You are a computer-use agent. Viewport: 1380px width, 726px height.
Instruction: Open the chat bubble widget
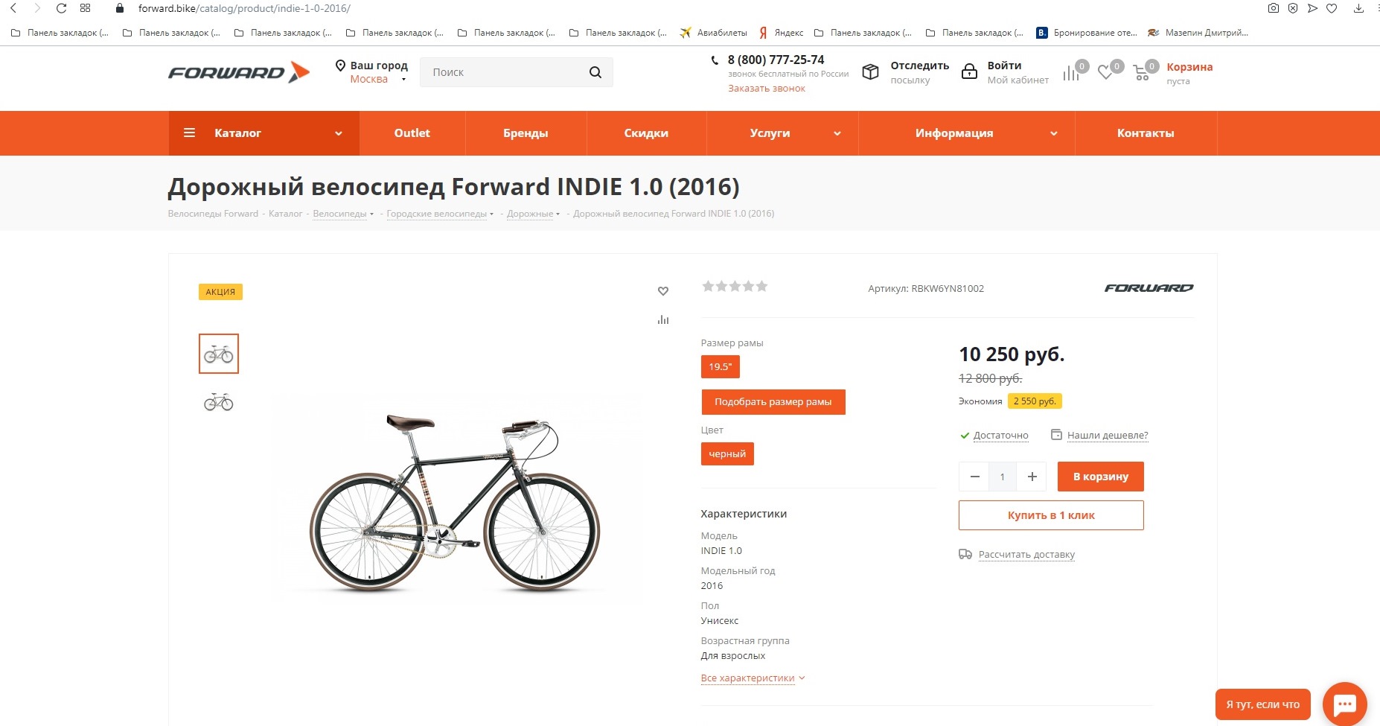coord(1344,704)
